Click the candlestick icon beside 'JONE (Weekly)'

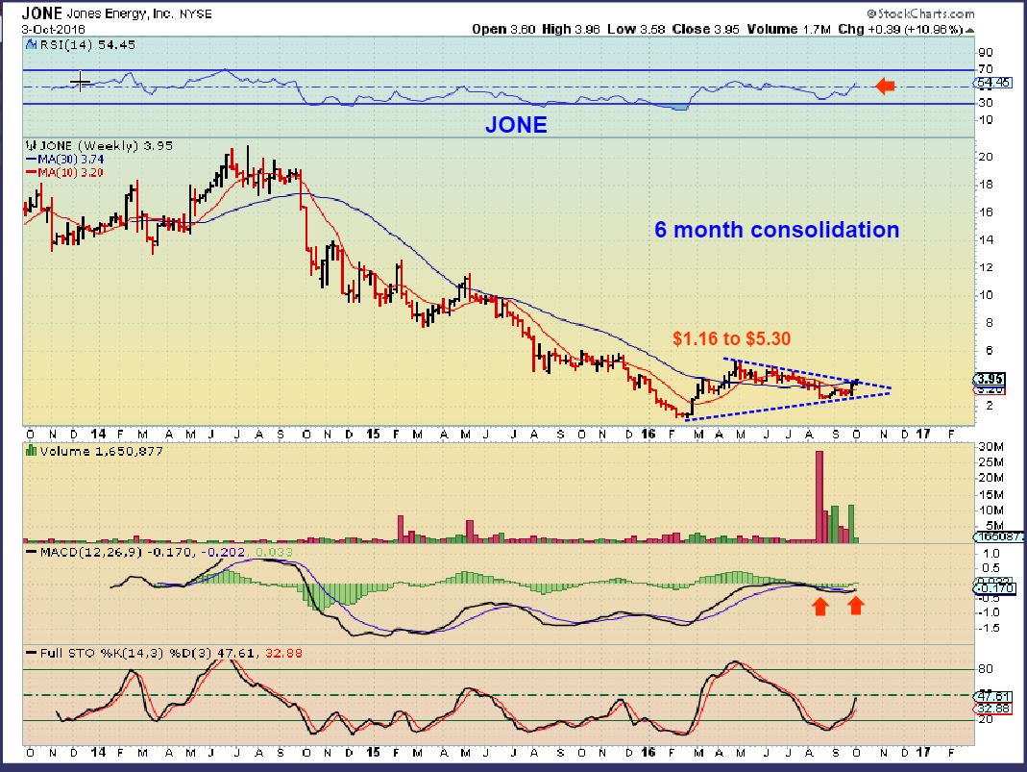coord(30,145)
